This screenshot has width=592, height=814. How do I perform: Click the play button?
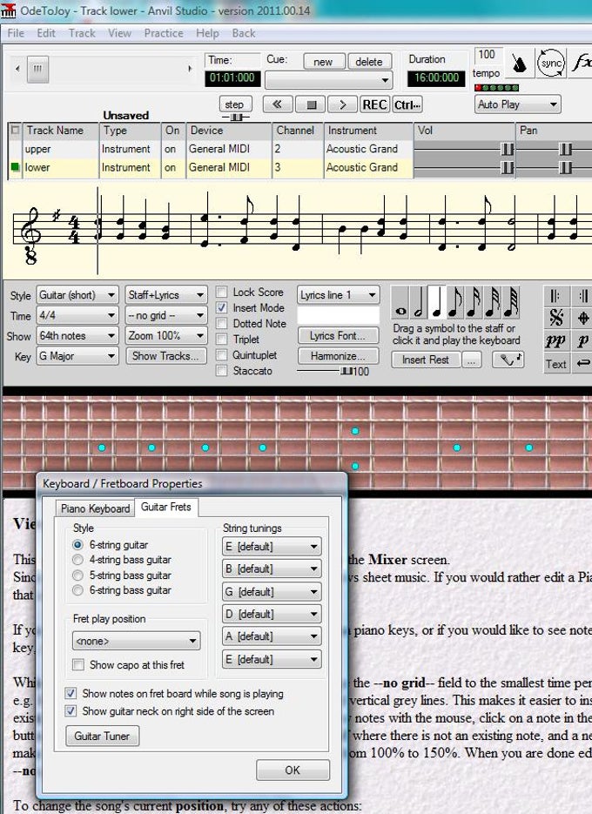click(x=343, y=104)
